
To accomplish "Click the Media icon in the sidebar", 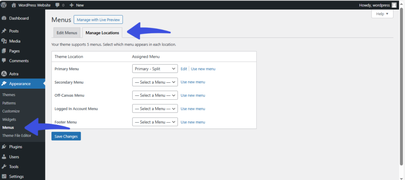I will (x=4, y=41).
